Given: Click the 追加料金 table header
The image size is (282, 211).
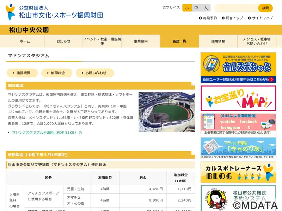Looking at the screenshot, I should point(181,178).
